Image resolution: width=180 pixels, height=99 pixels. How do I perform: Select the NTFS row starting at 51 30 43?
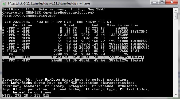pyautogui.click(x=65, y=38)
